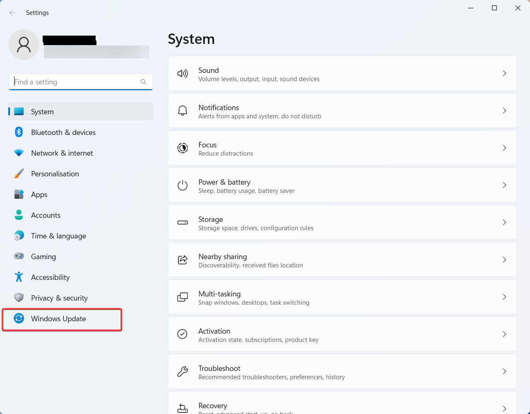Screen dimensions: 530x414
Task: Click the back arrow in title bar
Action: 12,13
